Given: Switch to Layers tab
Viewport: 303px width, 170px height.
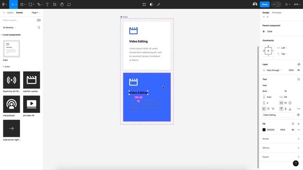Looking at the screenshot, I should (10, 13).
